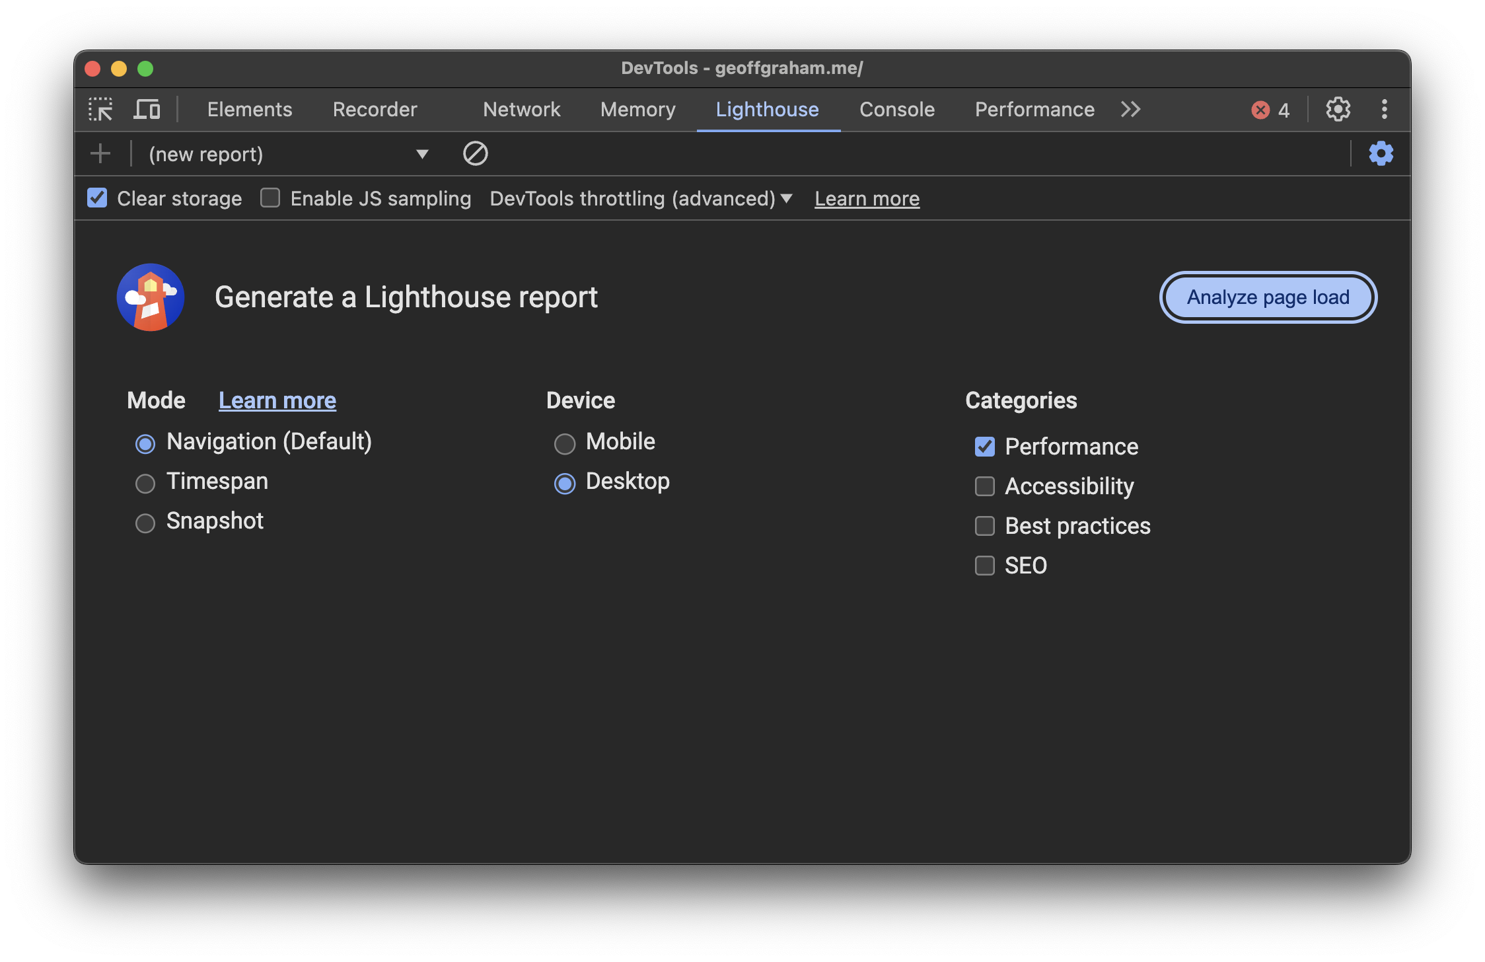Clear all Lighthouse reports
Image resolution: width=1485 pixels, height=962 pixels.
pyautogui.click(x=475, y=153)
